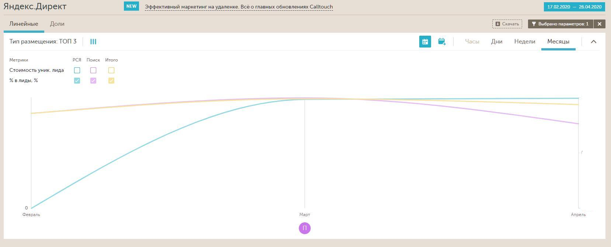Disable % в лиды Поиск checkbox
611x247 pixels.
[x=93, y=81]
